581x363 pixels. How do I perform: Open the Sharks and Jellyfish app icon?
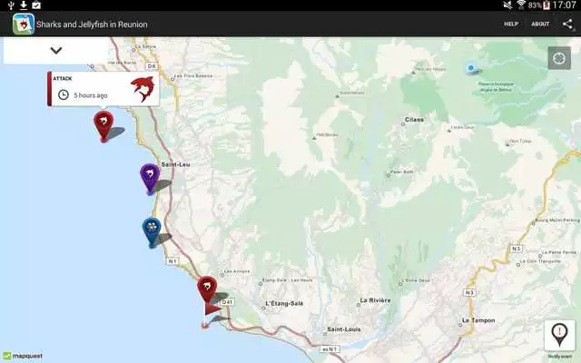(x=24, y=25)
